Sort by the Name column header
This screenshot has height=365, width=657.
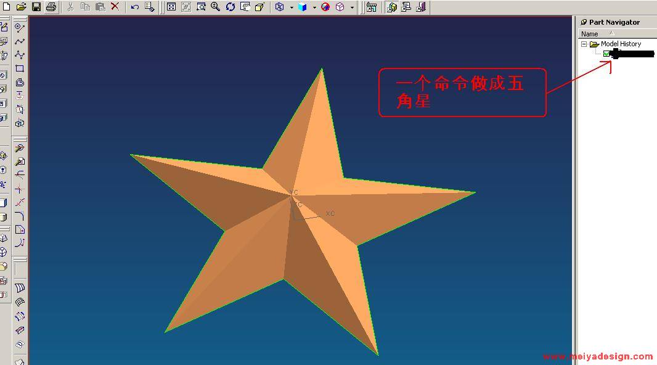[590, 34]
